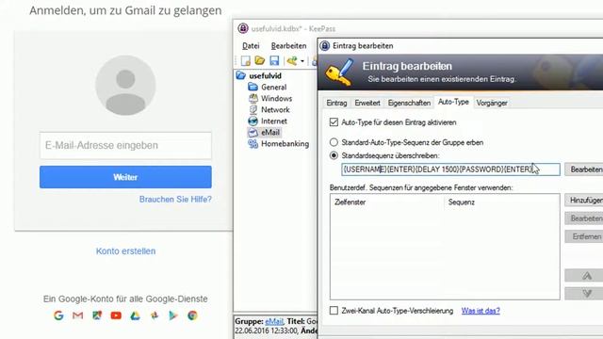Viewport: 603px width, 339px height.
Task: Click the profile avatar placeholder on Gmail login
Action: click(125, 85)
